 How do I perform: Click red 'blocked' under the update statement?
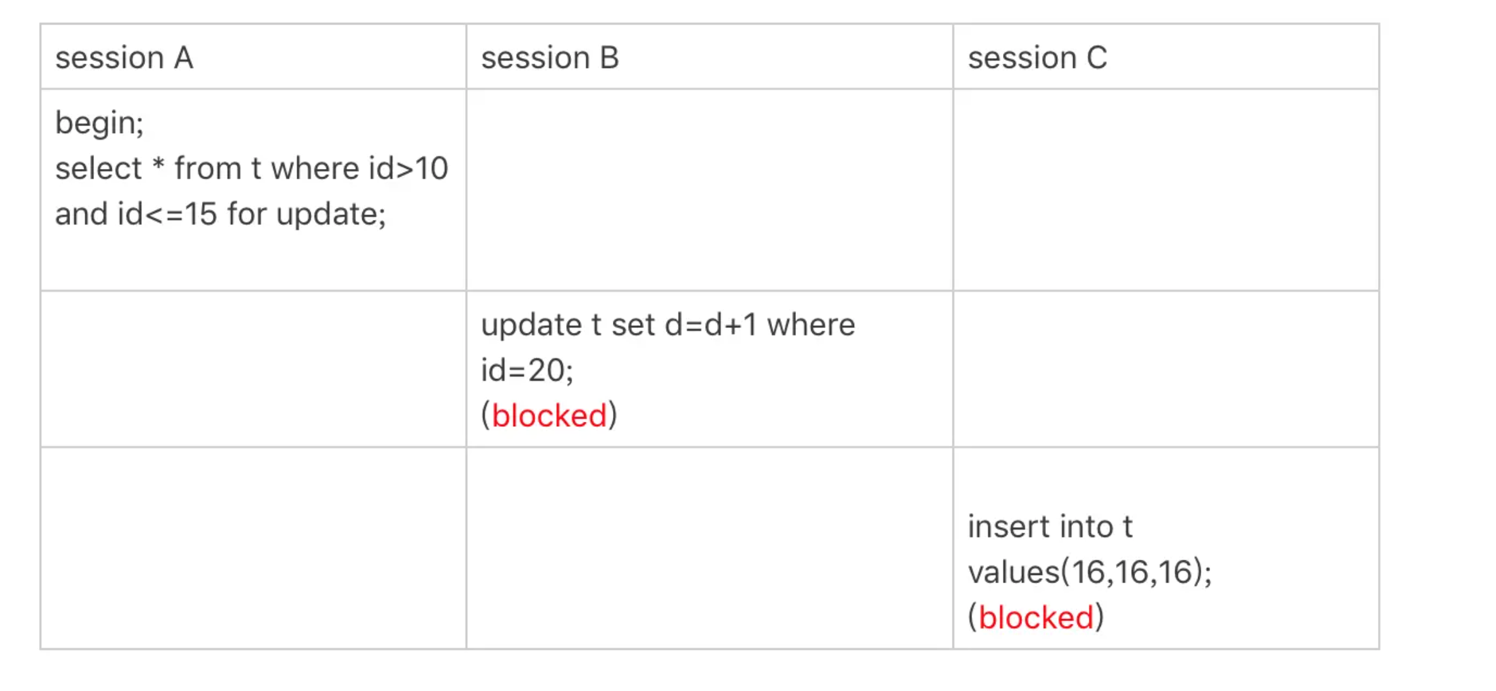tap(549, 416)
